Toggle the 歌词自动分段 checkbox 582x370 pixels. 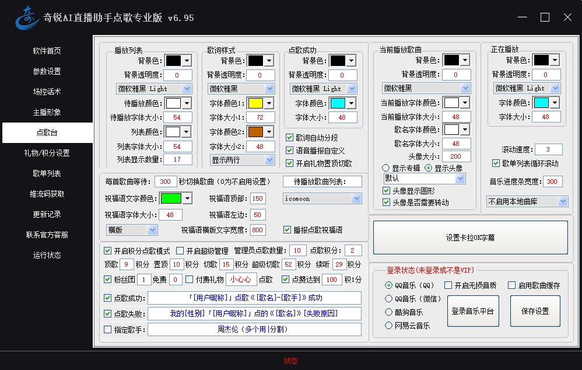(x=290, y=138)
